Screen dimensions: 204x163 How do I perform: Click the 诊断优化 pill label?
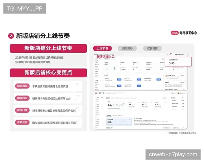coord(23,122)
